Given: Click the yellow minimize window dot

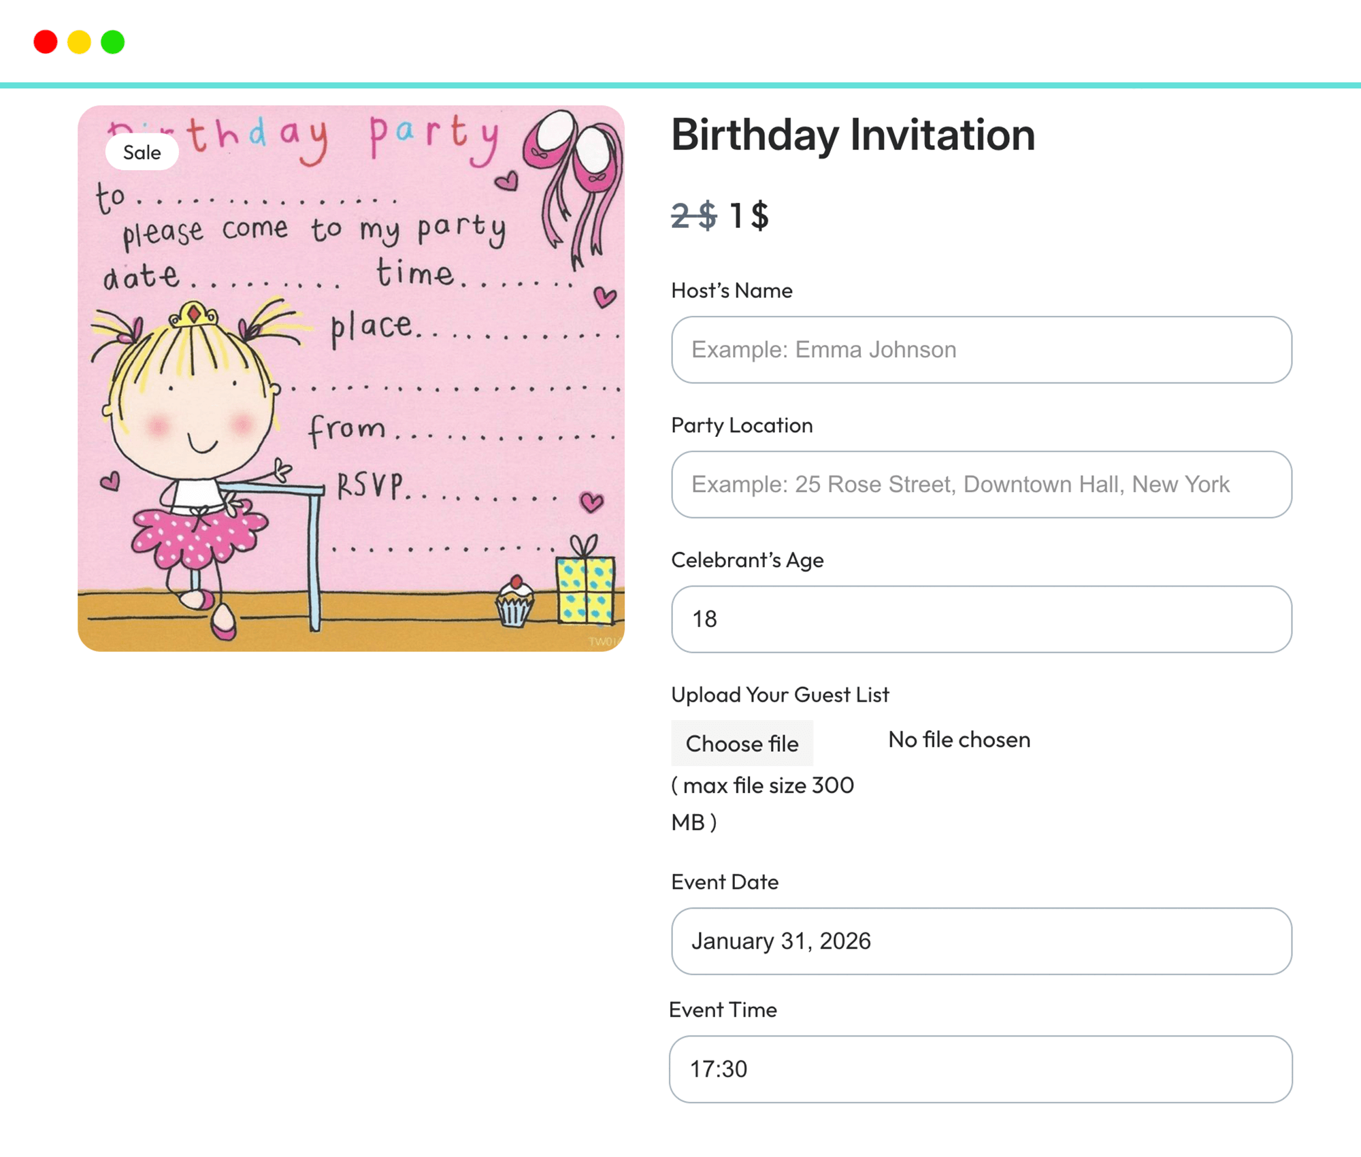Looking at the screenshot, I should click(79, 42).
